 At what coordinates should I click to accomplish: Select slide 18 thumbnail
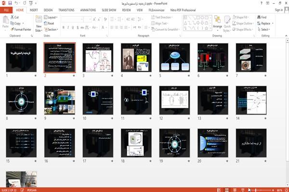(136, 143)
